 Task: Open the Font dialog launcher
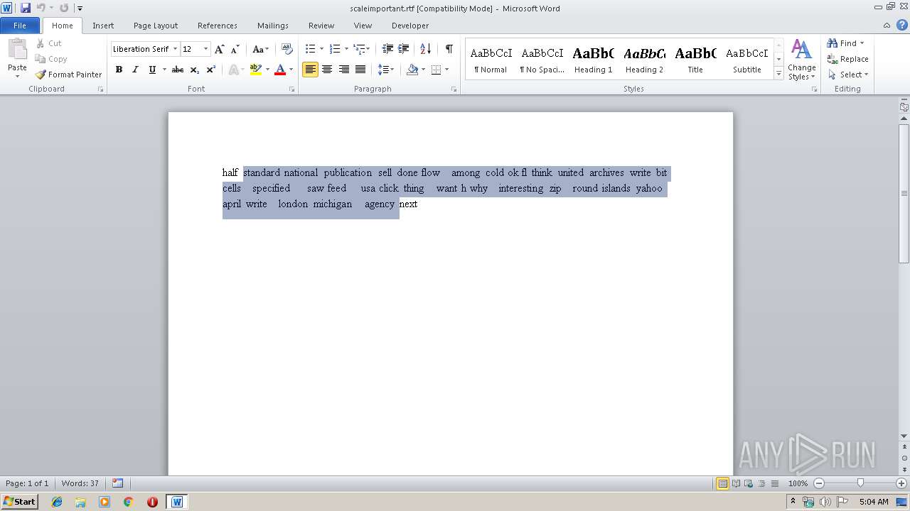292,89
